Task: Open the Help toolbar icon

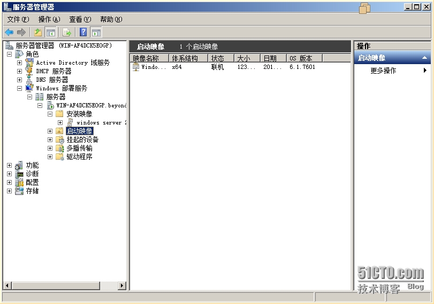Action: click(83, 33)
